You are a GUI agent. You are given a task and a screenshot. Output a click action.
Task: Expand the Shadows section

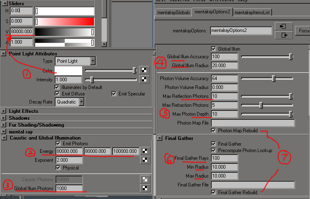pyautogui.click(x=4, y=118)
